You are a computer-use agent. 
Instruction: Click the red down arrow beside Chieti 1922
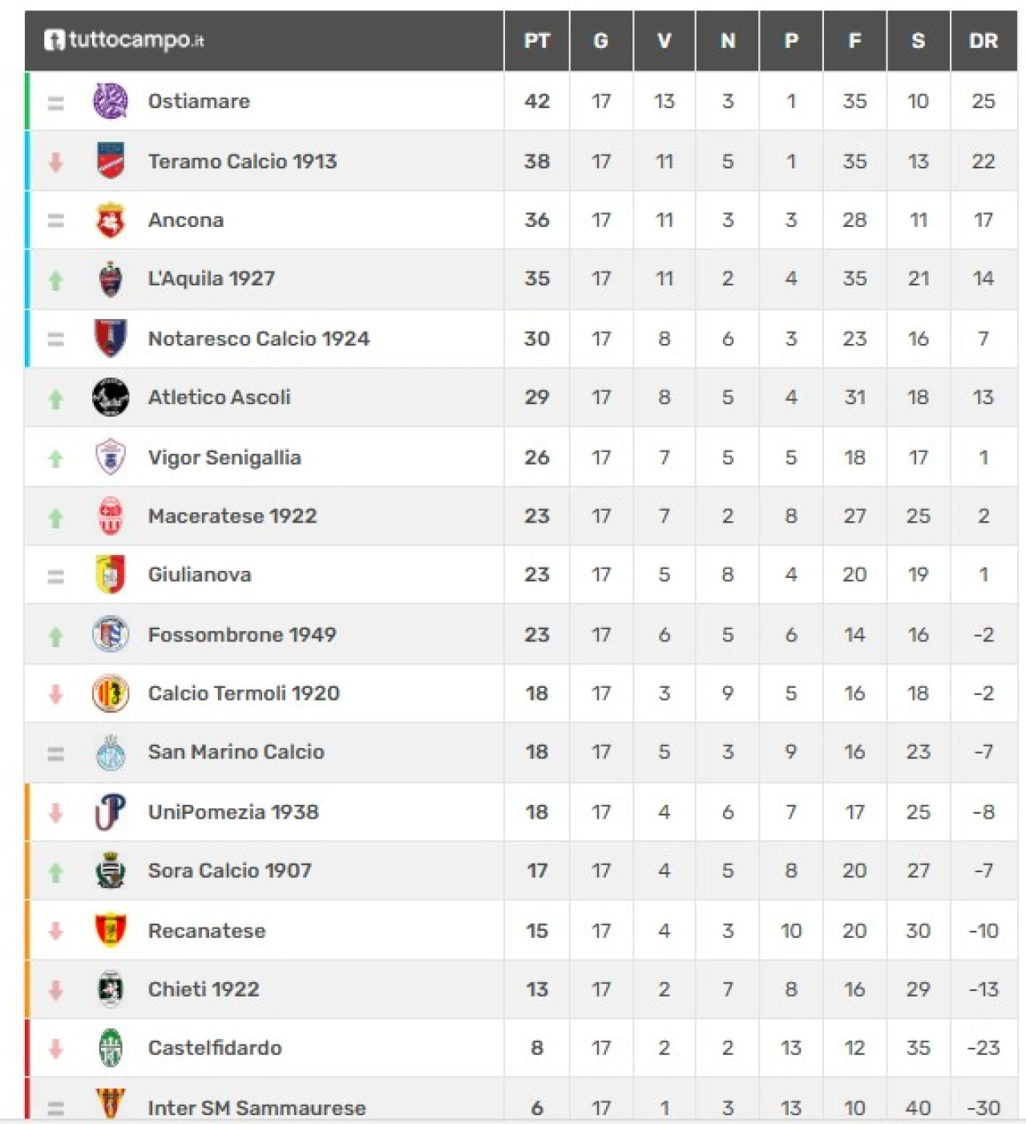click(x=55, y=991)
